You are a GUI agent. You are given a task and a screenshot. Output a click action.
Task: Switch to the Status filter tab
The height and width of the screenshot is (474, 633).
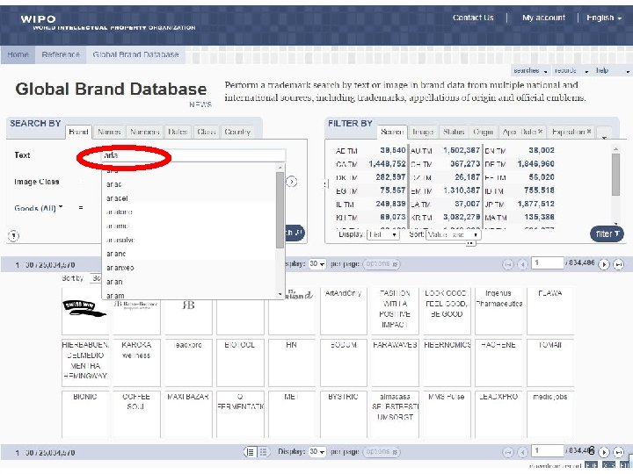(454, 132)
